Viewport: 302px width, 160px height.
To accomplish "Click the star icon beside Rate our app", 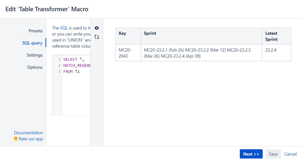I will [16, 139].
